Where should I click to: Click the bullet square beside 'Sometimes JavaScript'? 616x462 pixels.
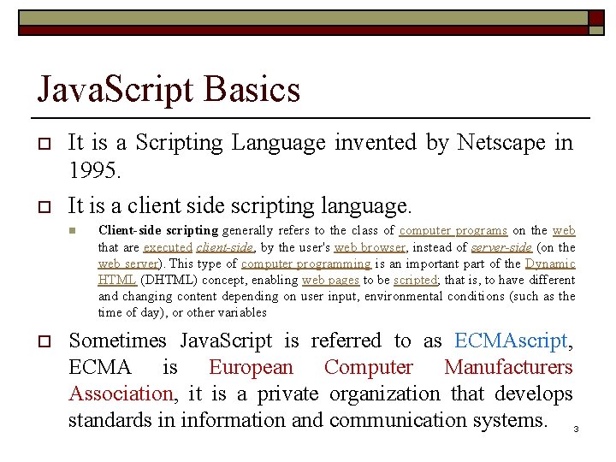click(x=44, y=341)
